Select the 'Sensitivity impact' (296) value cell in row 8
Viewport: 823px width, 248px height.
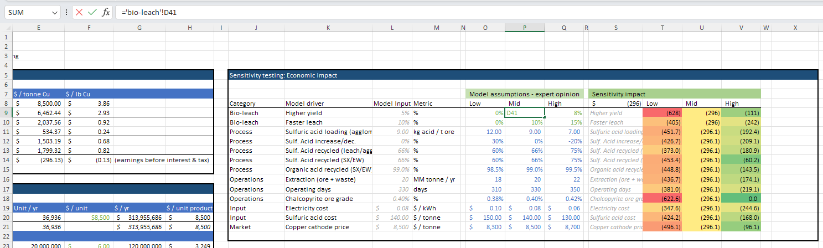[615, 104]
